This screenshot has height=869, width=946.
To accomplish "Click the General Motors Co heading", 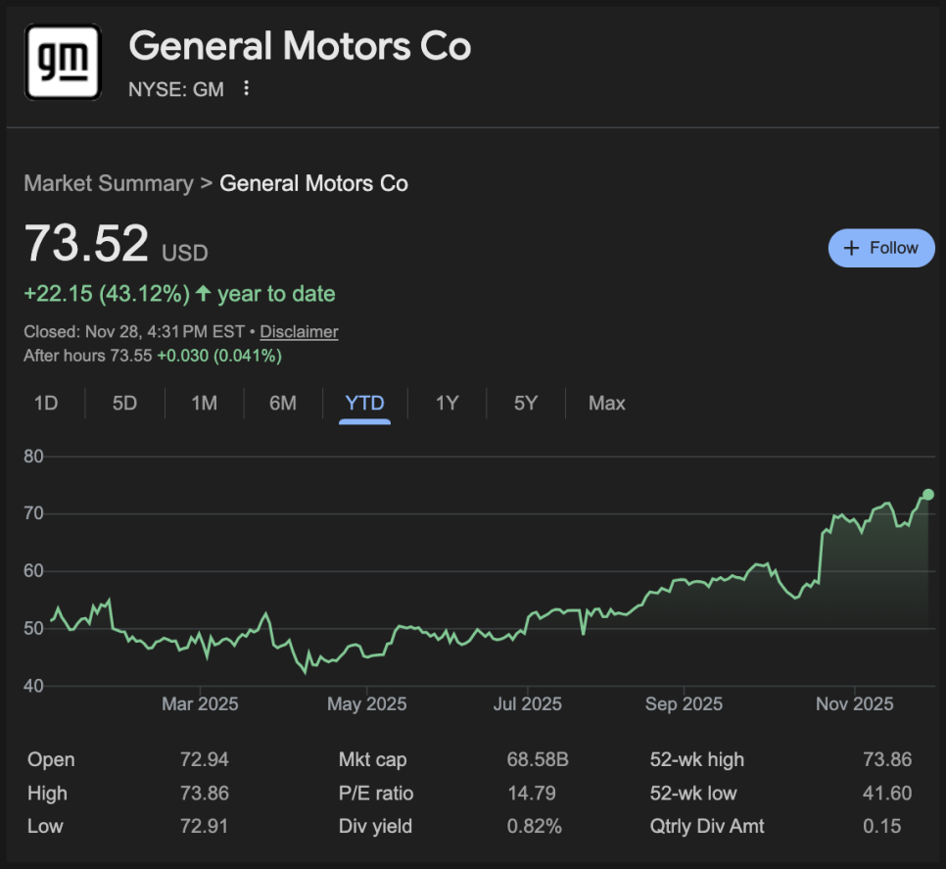I will pyautogui.click(x=300, y=46).
